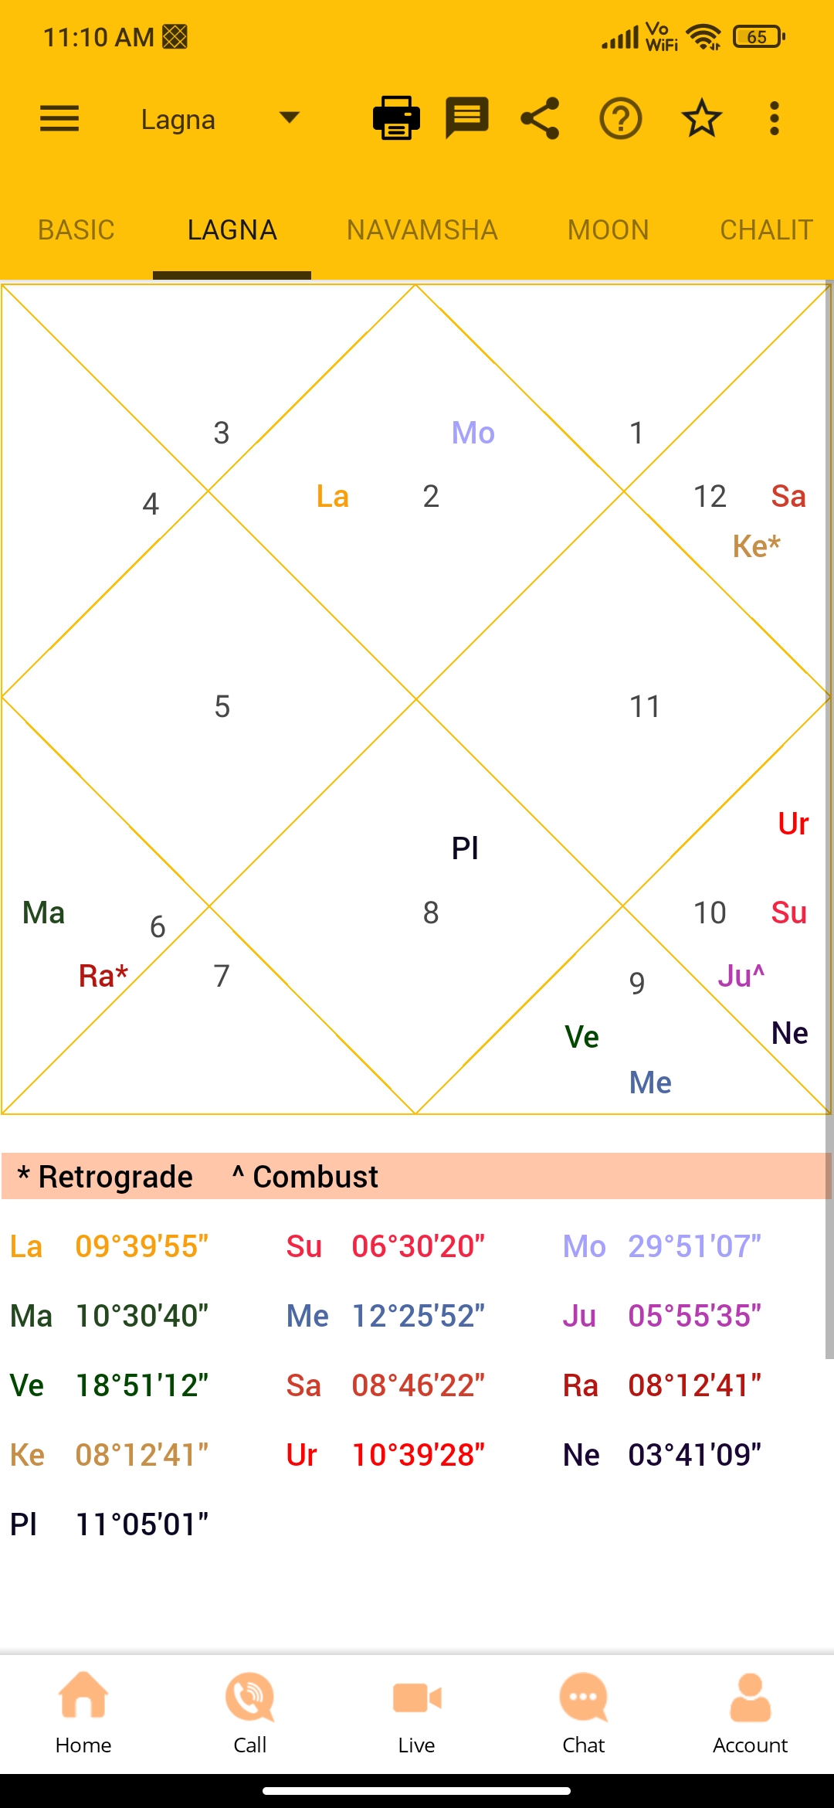This screenshot has height=1808, width=834.
Task: Switch to the BASIC tab
Action: [76, 230]
